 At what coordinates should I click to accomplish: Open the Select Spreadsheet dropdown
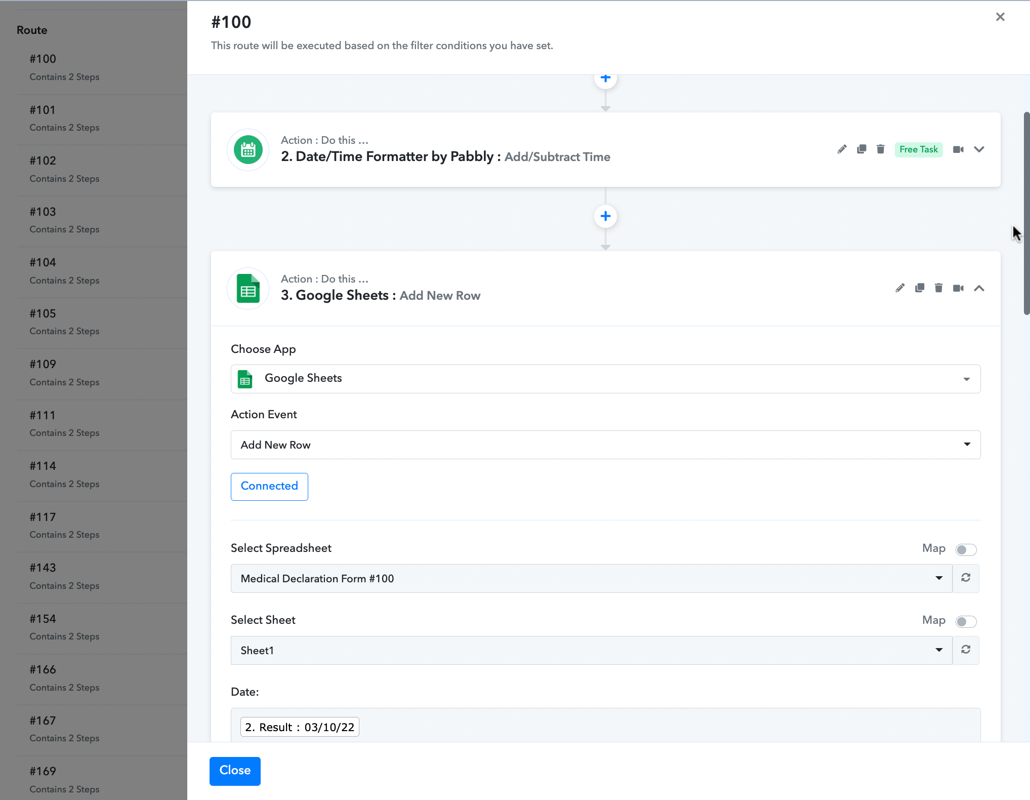click(x=591, y=578)
